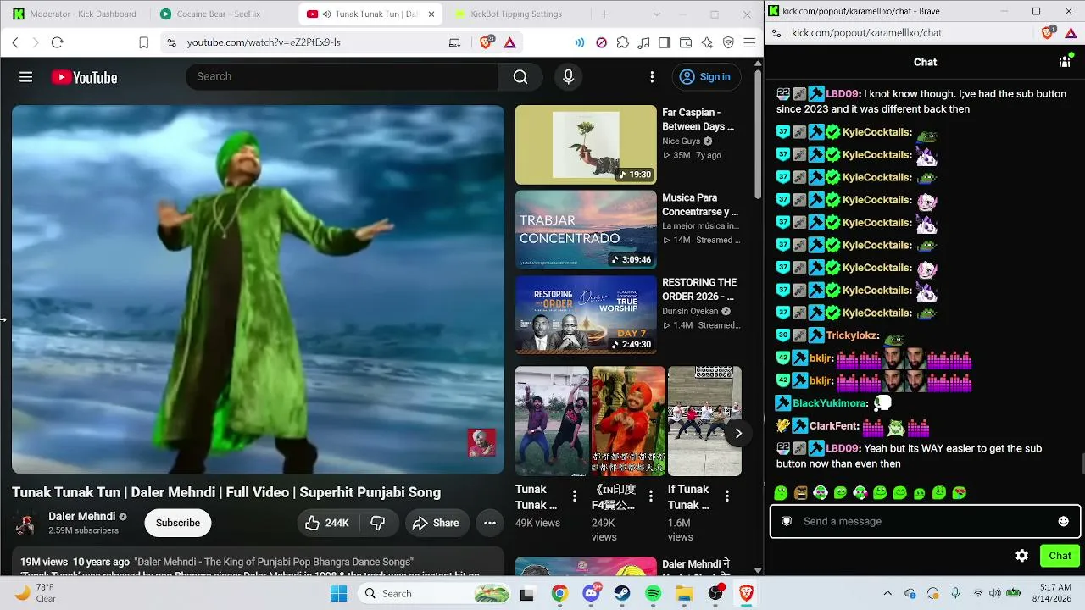The height and width of the screenshot is (610, 1085).
Task: Open a new browser tab
Action: click(x=604, y=14)
